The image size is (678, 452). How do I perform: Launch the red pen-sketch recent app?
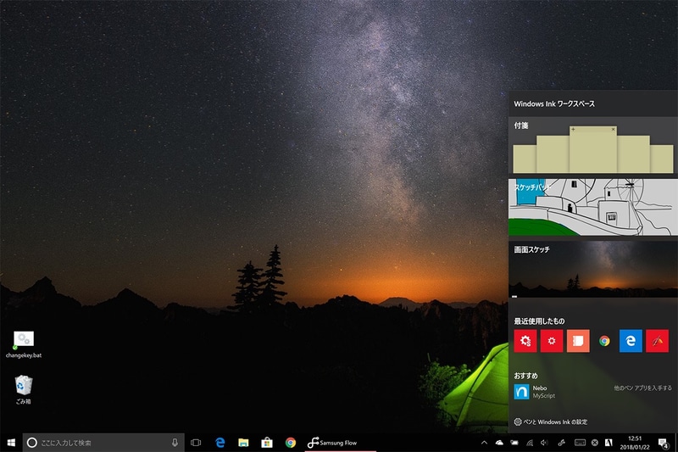658,341
